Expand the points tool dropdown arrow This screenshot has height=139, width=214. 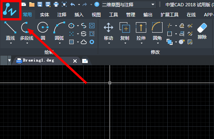78,34
